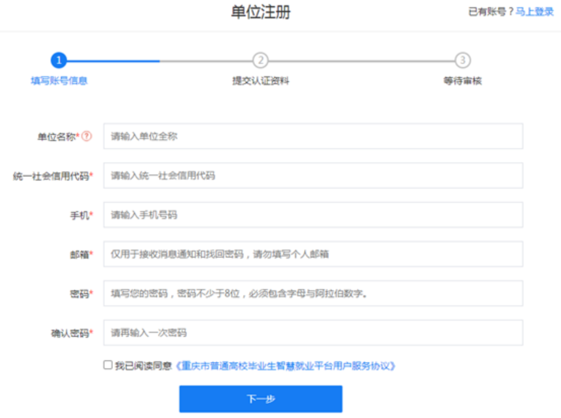Click the 我已阅读同意 checkbox label text
The width and height of the screenshot is (561, 418).
click(143, 366)
